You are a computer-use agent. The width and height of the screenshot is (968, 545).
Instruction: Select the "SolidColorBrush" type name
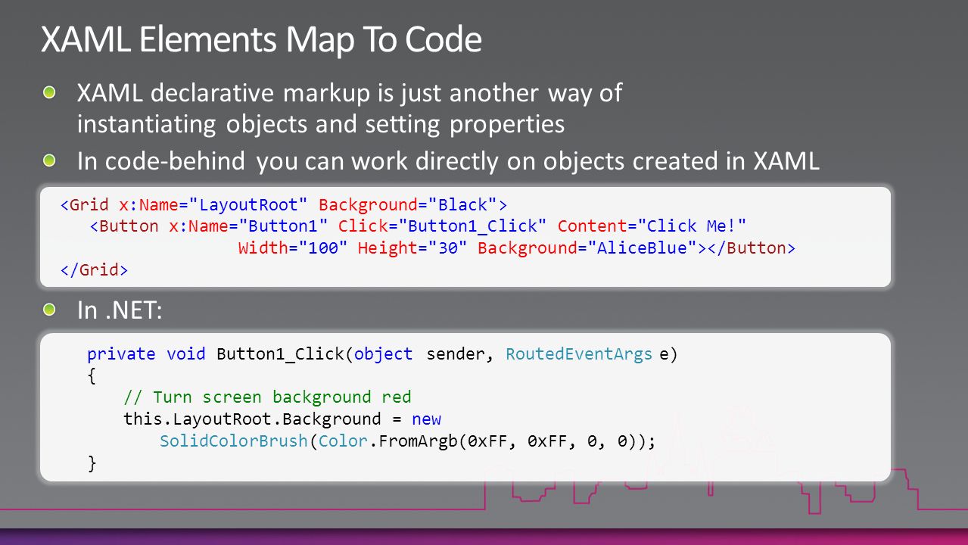pyautogui.click(x=234, y=441)
